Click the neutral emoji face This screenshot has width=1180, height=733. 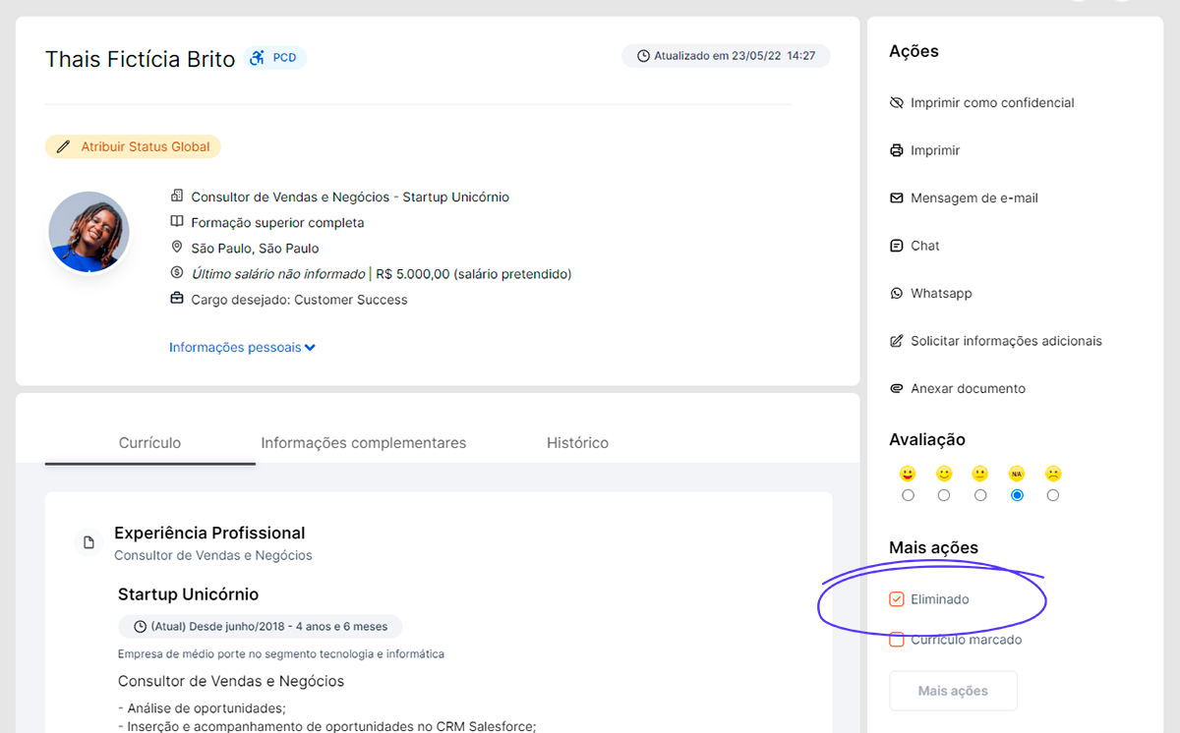coord(980,473)
